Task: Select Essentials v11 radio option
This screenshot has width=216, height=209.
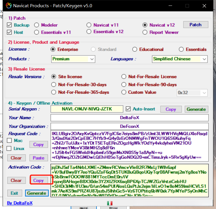Action: [37, 32]
